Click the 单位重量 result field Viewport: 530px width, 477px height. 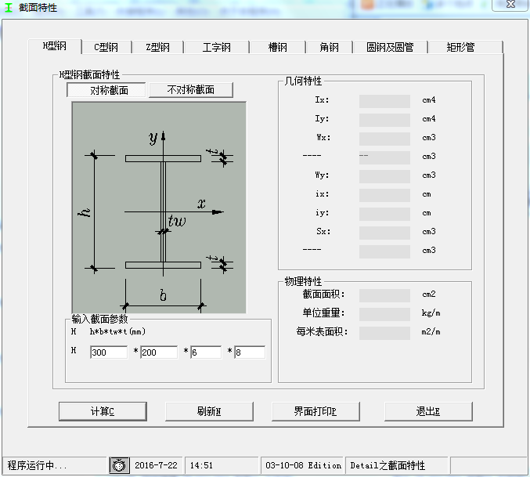384,314
